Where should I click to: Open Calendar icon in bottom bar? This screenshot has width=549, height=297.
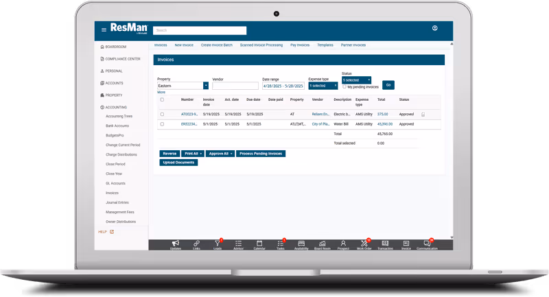(x=259, y=244)
